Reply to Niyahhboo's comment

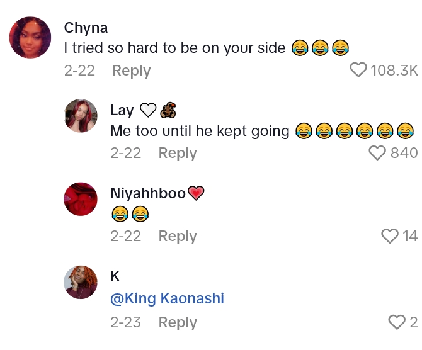[x=178, y=236]
